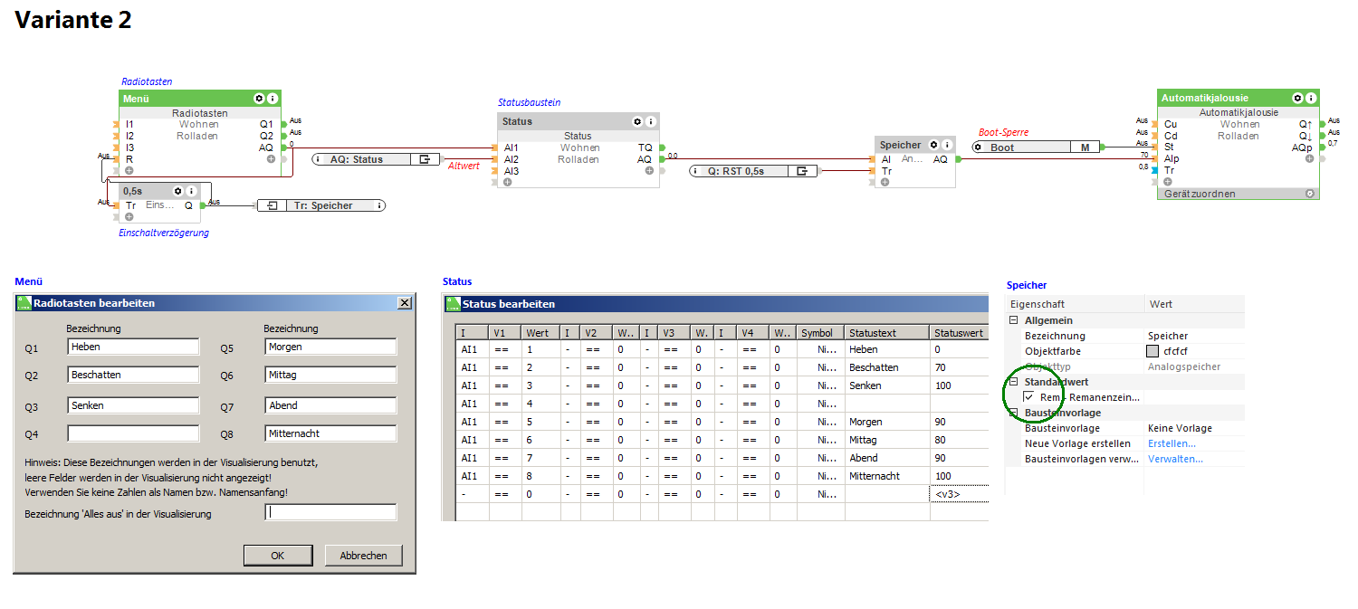Click the Eigenschaft column header

(1075, 304)
